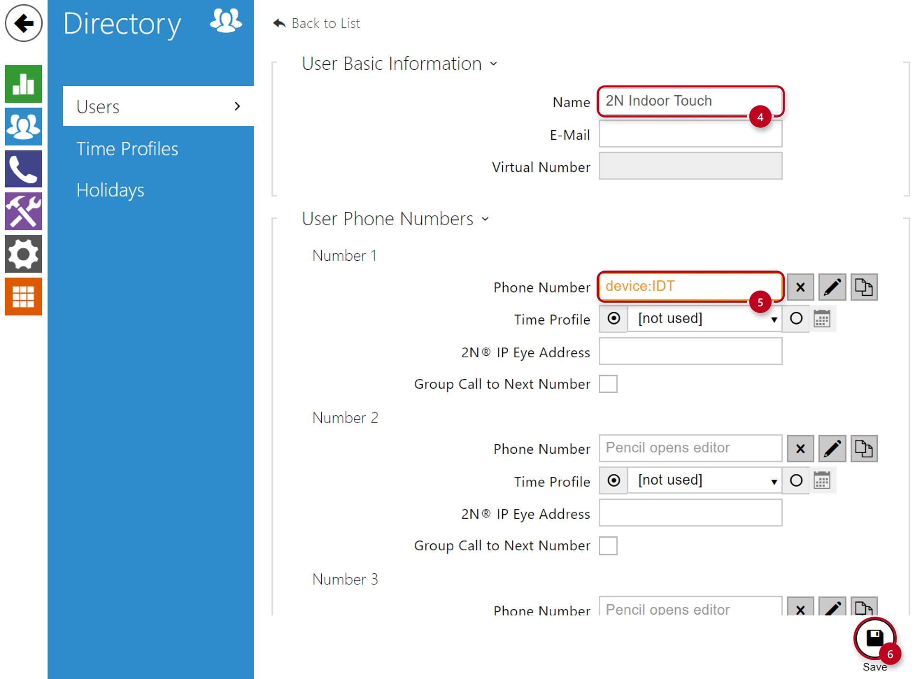Open pencil editor for Number 2 phone
The width and height of the screenshot is (922, 679).
coord(832,449)
